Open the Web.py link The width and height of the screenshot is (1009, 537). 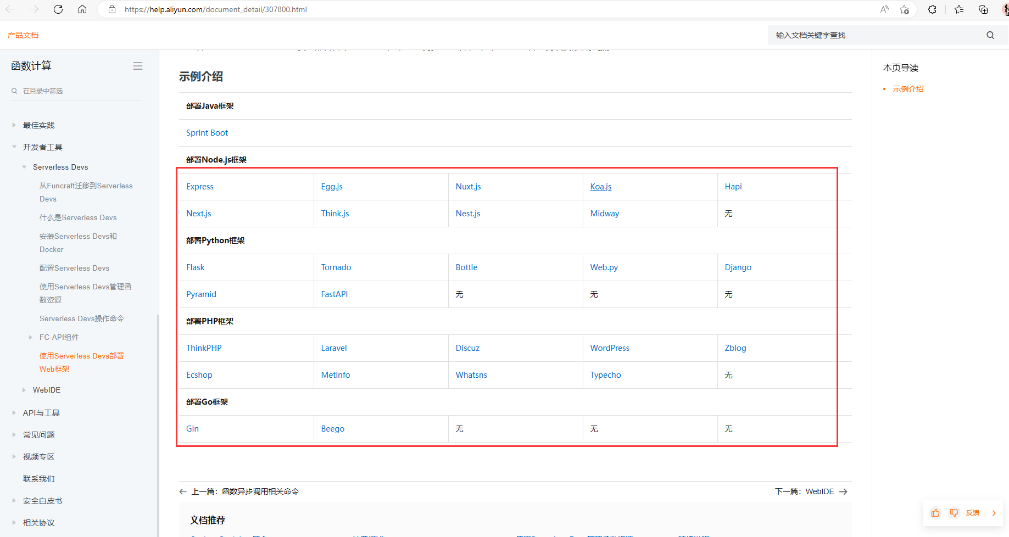tap(604, 267)
